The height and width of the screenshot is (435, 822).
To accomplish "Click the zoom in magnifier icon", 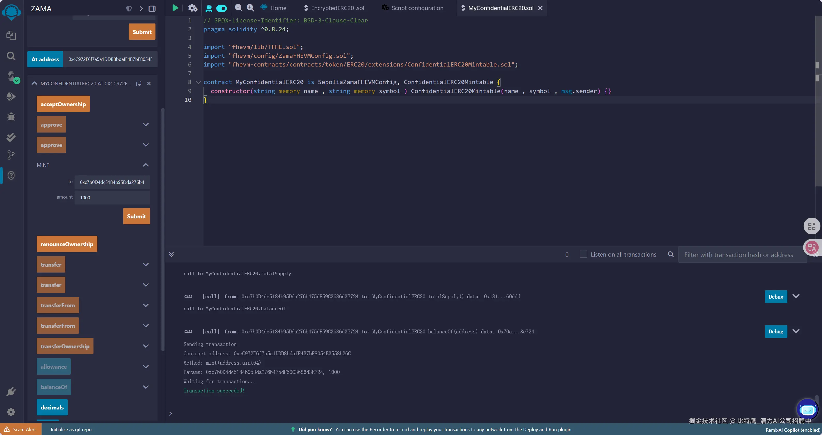I will pos(250,8).
